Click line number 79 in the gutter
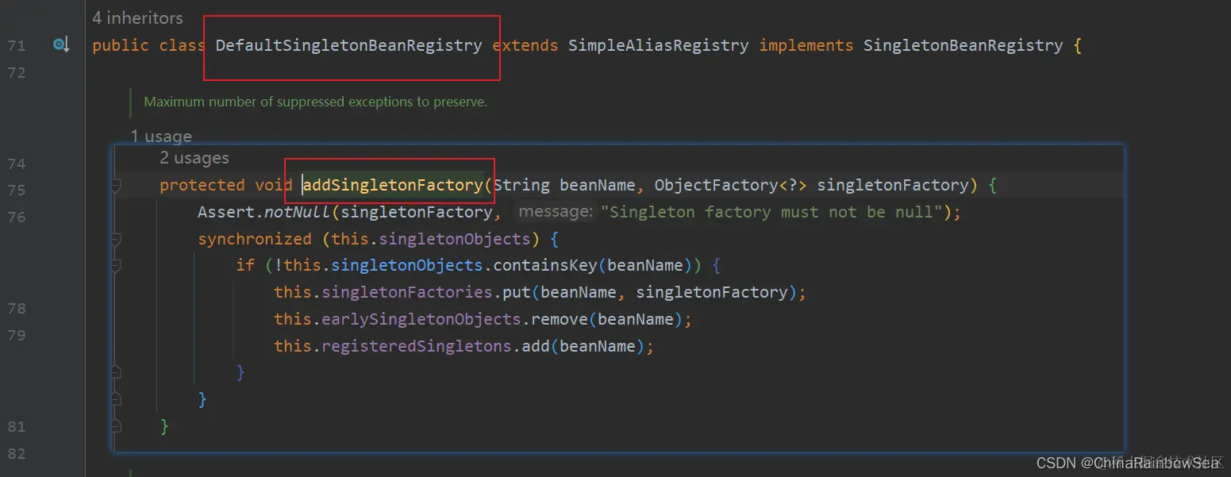Viewport: 1231px width, 477px height. [16, 335]
